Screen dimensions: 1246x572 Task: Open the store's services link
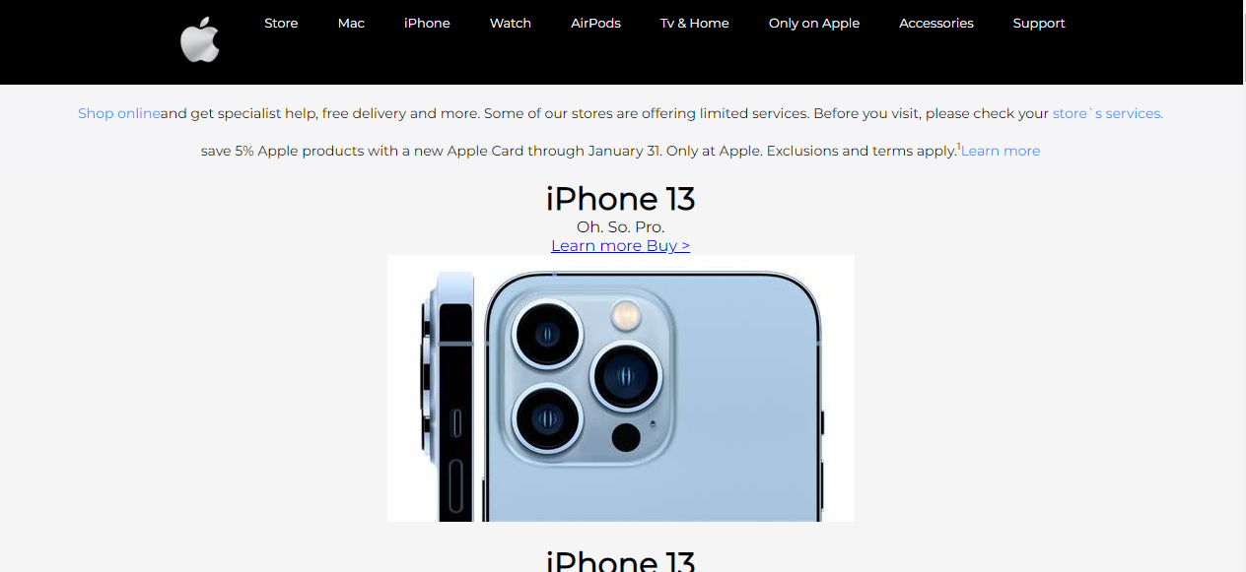(1108, 113)
